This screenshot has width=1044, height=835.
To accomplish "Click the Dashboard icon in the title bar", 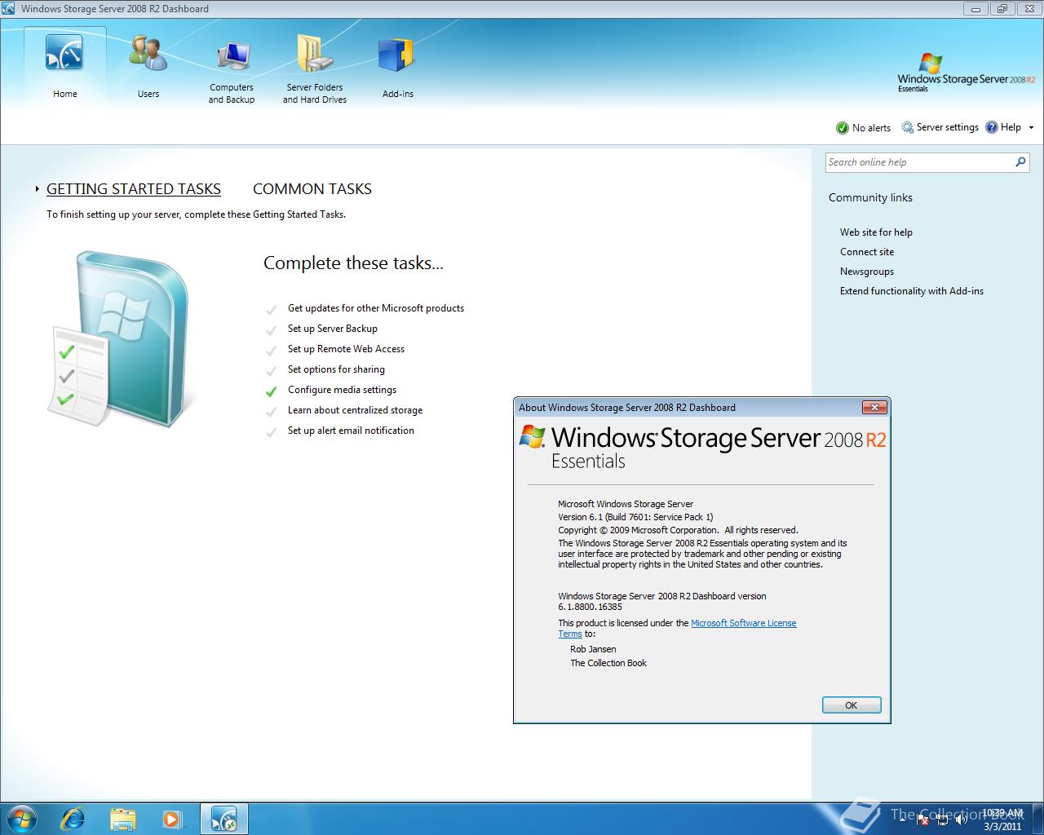I will (8, 9).
